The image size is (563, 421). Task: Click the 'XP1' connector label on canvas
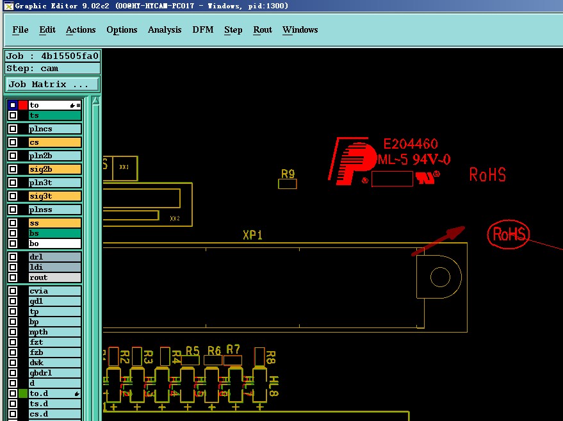[252, 235]
